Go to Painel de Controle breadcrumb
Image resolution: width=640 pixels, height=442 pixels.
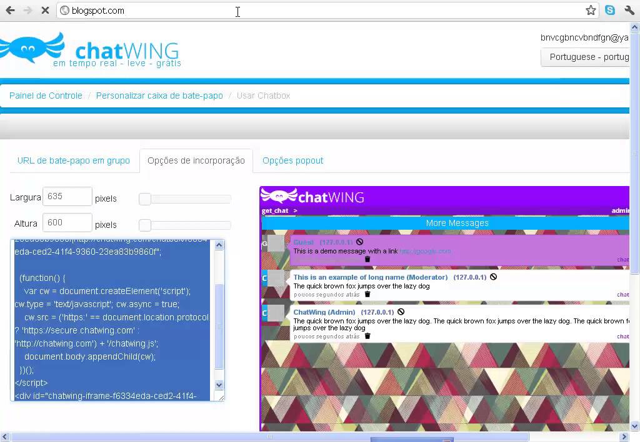point(46,96)
